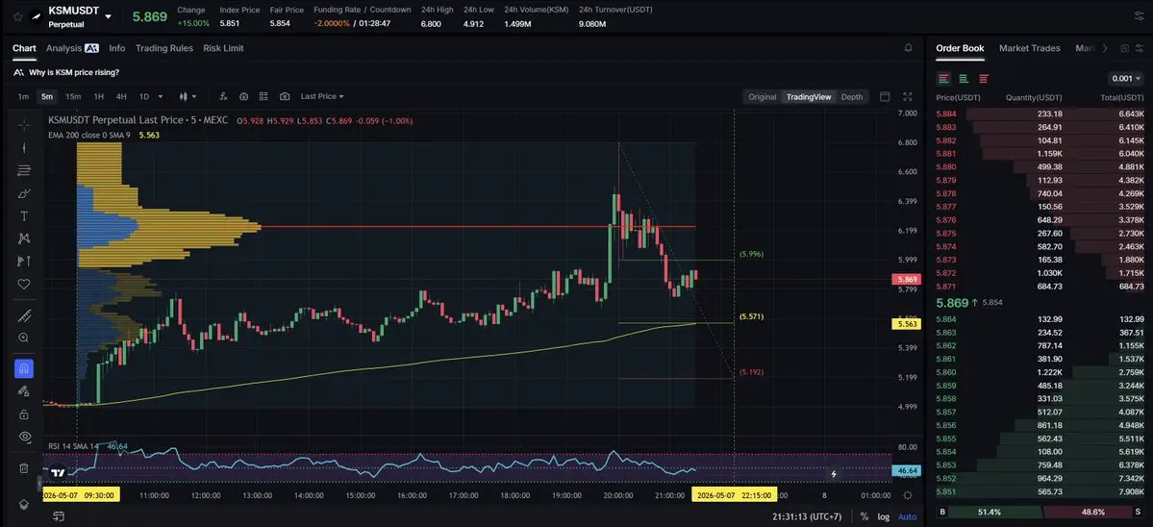Hide all drawings with eye icon
The height and width of the screenshot is (527, 1153).
tap(23, 437)
